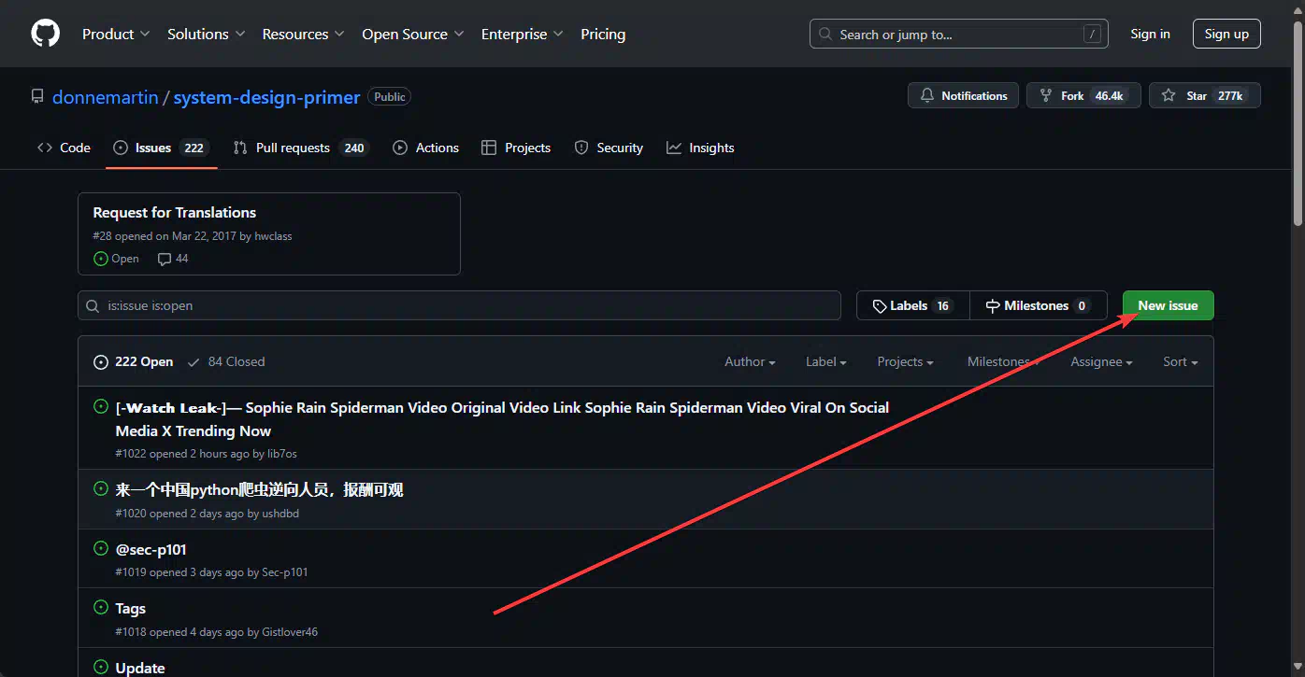Switch to the Code tab

coord(64,148)
